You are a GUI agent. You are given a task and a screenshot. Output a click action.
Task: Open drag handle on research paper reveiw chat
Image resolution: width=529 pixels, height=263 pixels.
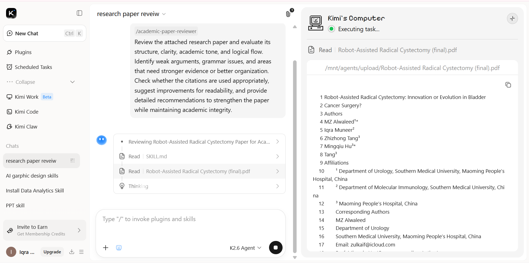point(72,161)
